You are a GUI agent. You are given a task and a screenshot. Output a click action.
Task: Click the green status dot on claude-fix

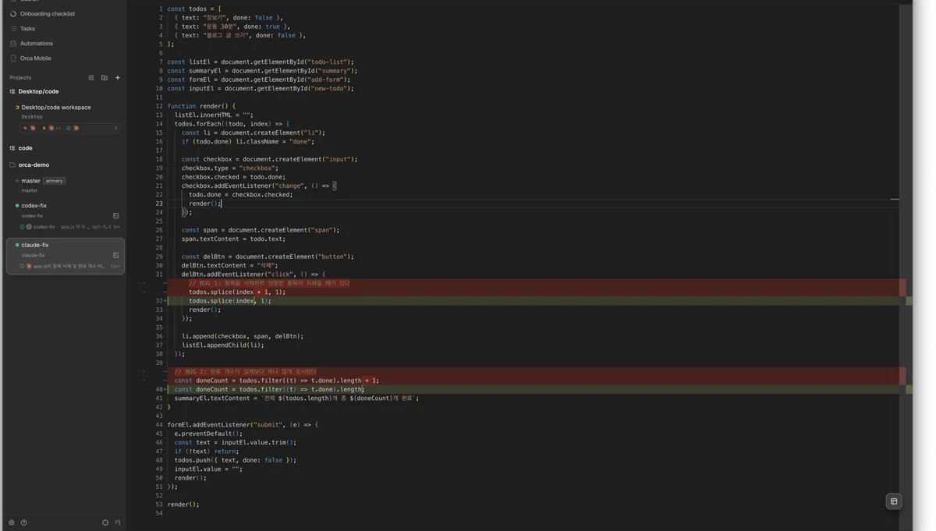tap(17, 245)
